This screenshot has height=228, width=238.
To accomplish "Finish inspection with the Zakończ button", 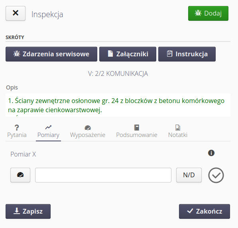I will 205,212.
